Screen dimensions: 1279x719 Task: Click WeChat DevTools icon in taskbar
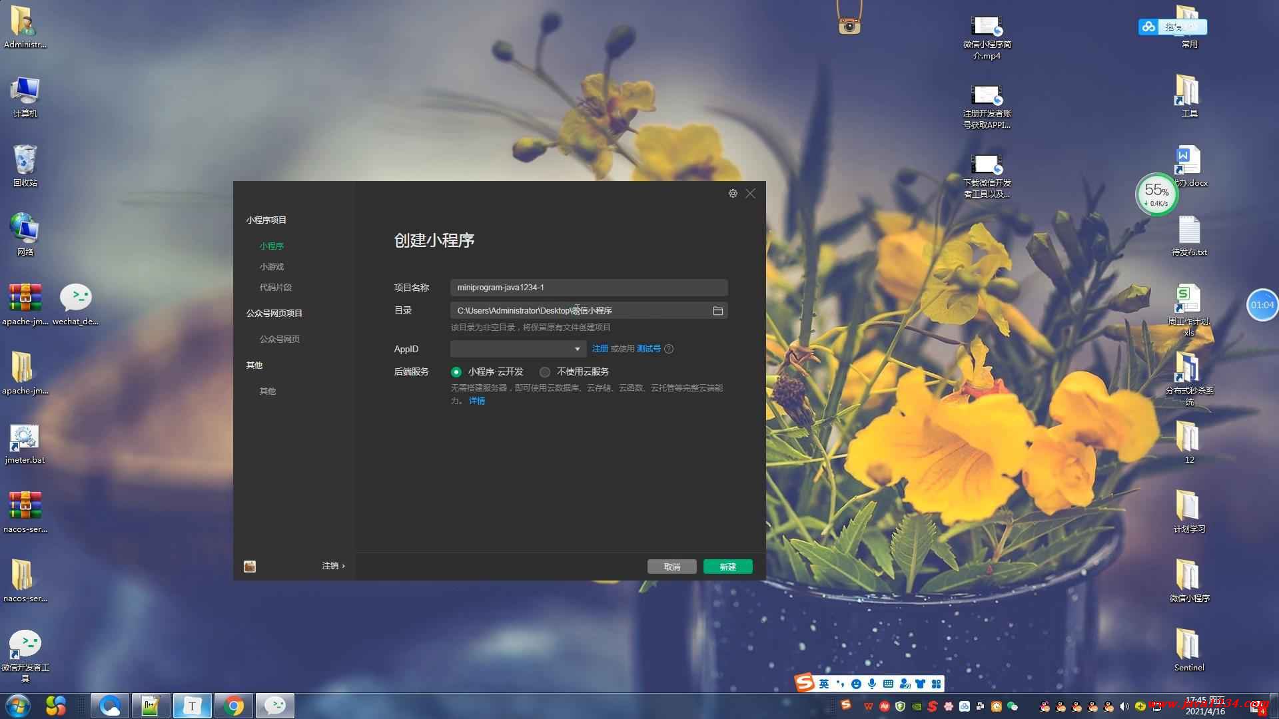275,706
